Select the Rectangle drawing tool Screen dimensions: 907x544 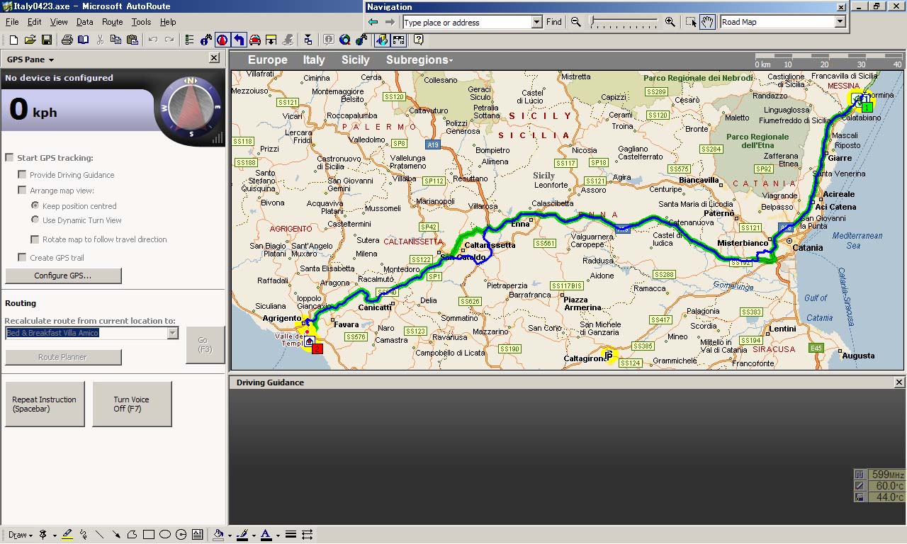click(149, 535)
